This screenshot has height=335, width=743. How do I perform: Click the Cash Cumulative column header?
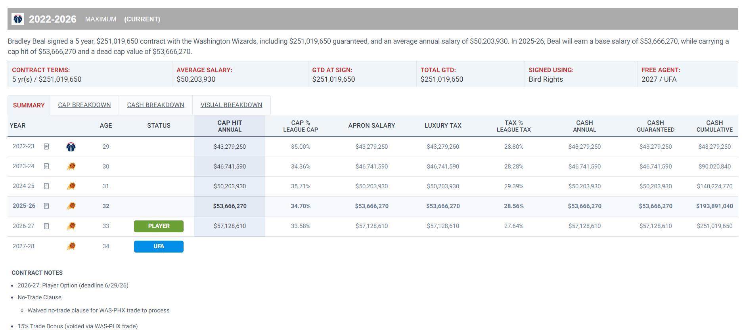point(714,126)
